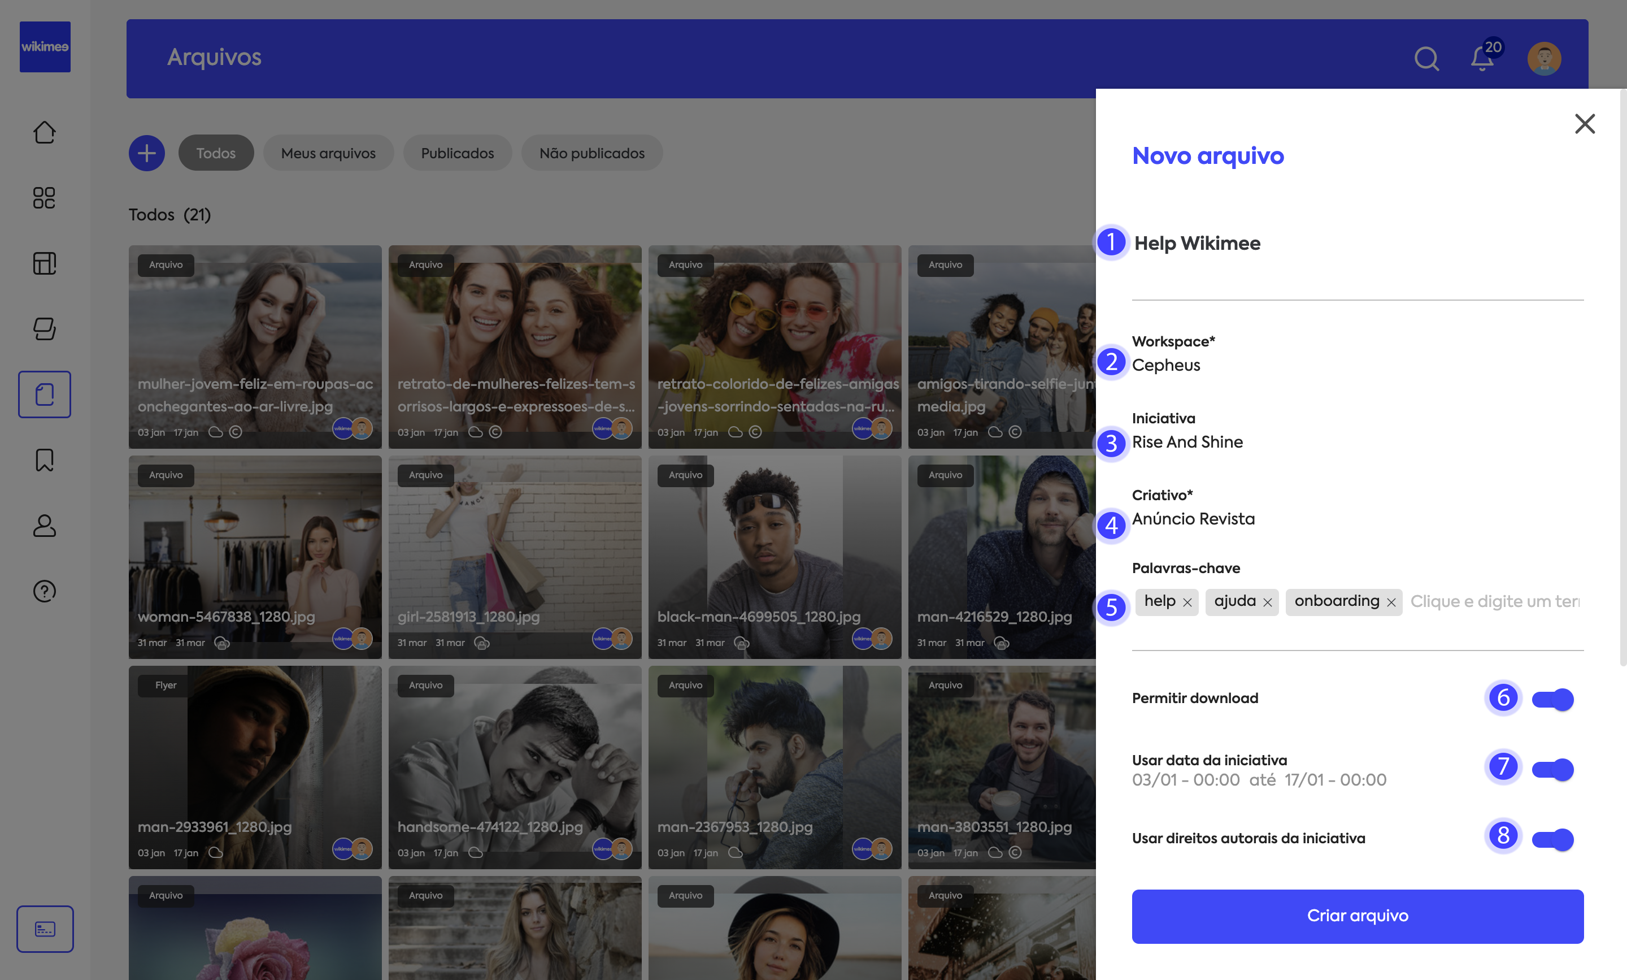
Task: Close the Novo arquivo panel
Action: click(1584, 124)
